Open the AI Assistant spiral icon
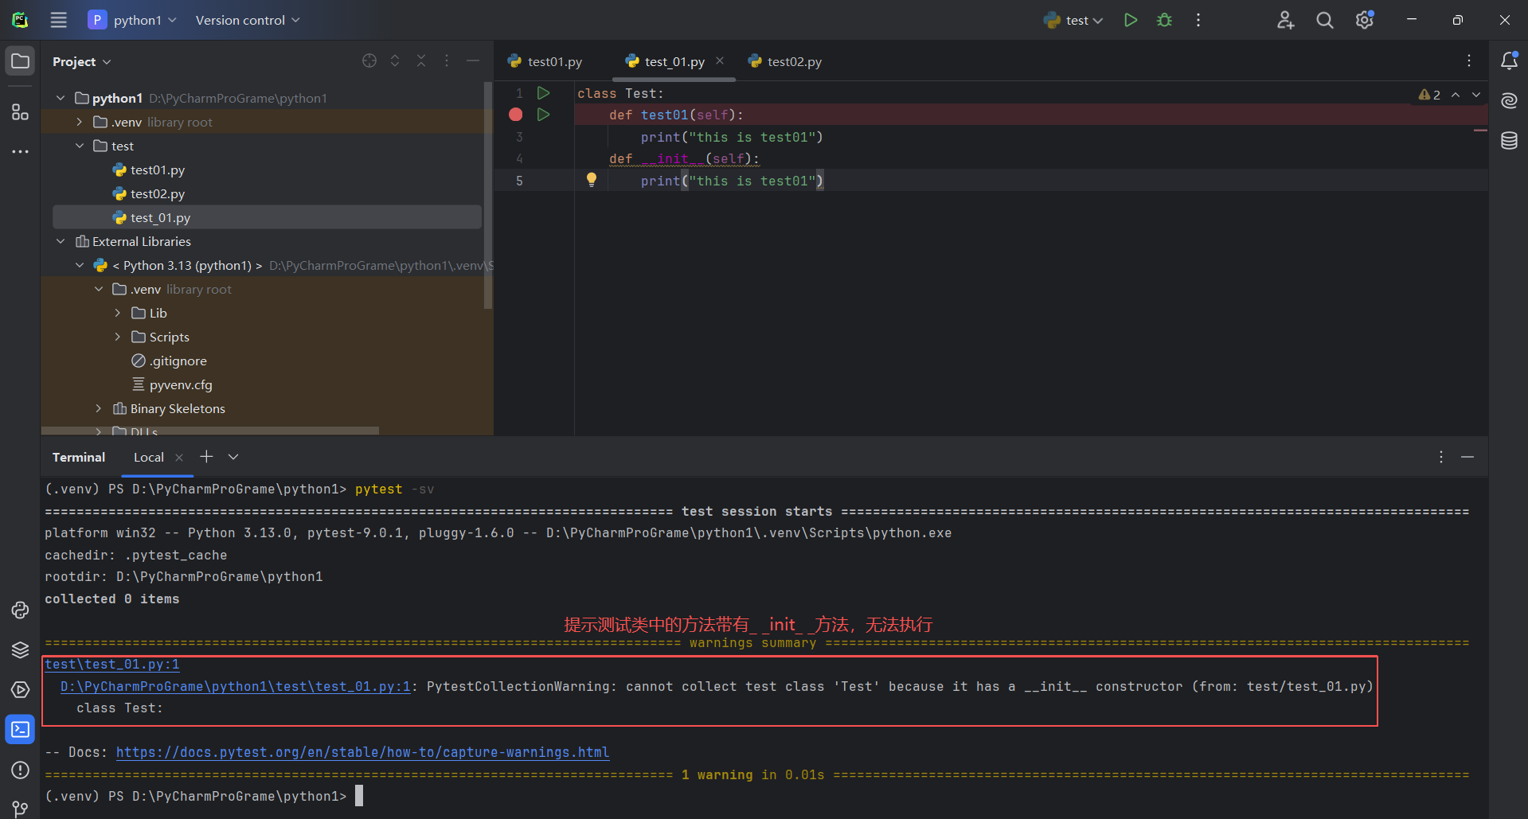Screen dimensions: 1528x819 tap(1509, 100)
